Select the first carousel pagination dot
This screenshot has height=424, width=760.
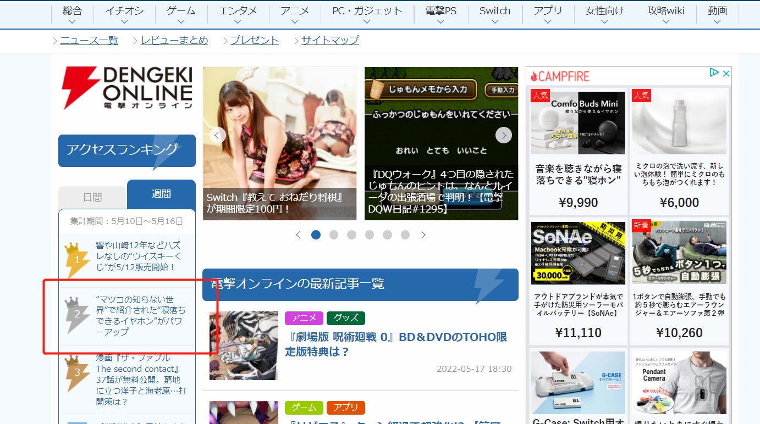coord(316,235)
